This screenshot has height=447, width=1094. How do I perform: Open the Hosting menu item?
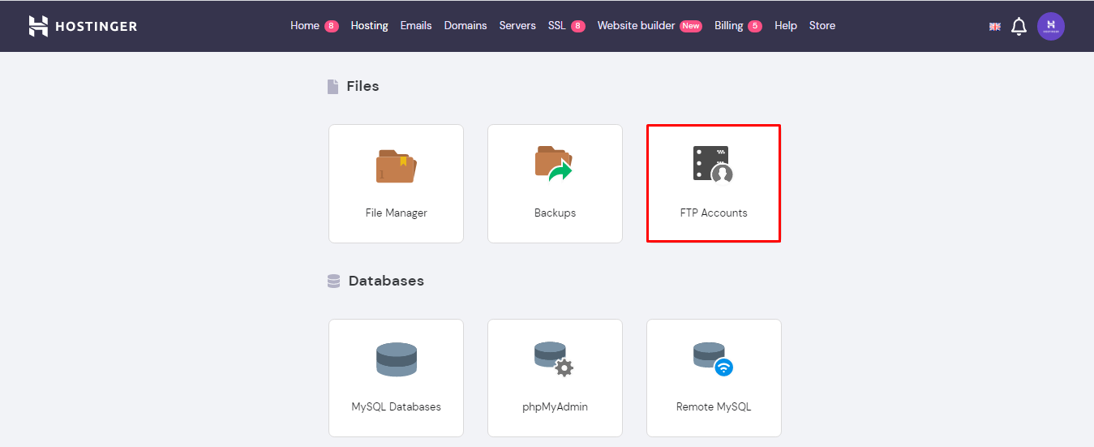click(x=369, y=26)
